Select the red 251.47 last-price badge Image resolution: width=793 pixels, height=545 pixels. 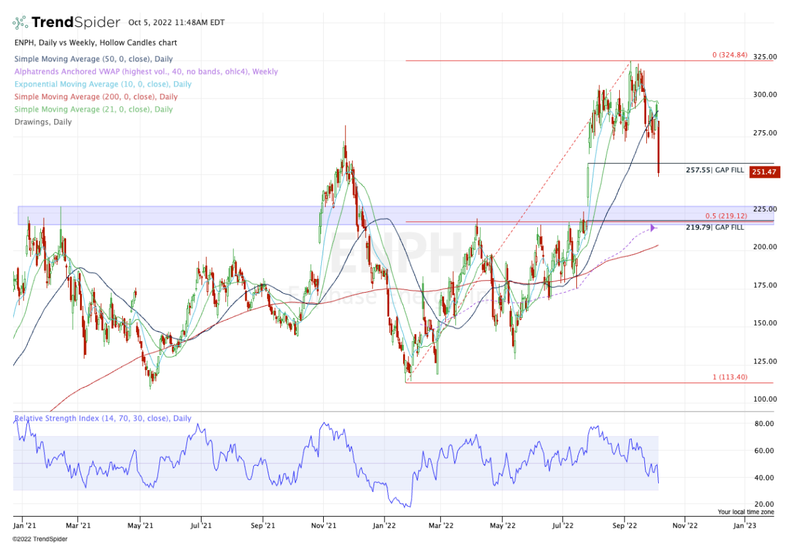(x=764, y=171)
